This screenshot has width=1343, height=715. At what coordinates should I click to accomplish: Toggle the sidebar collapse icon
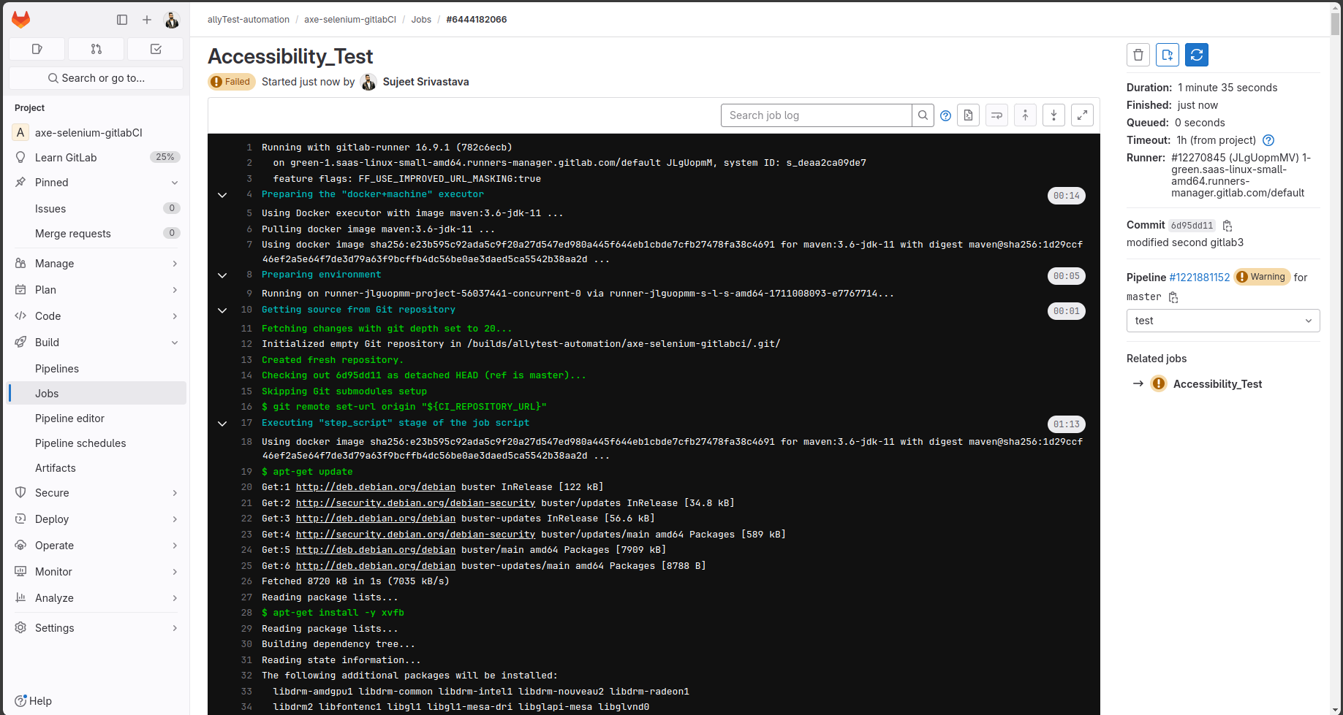122,20
